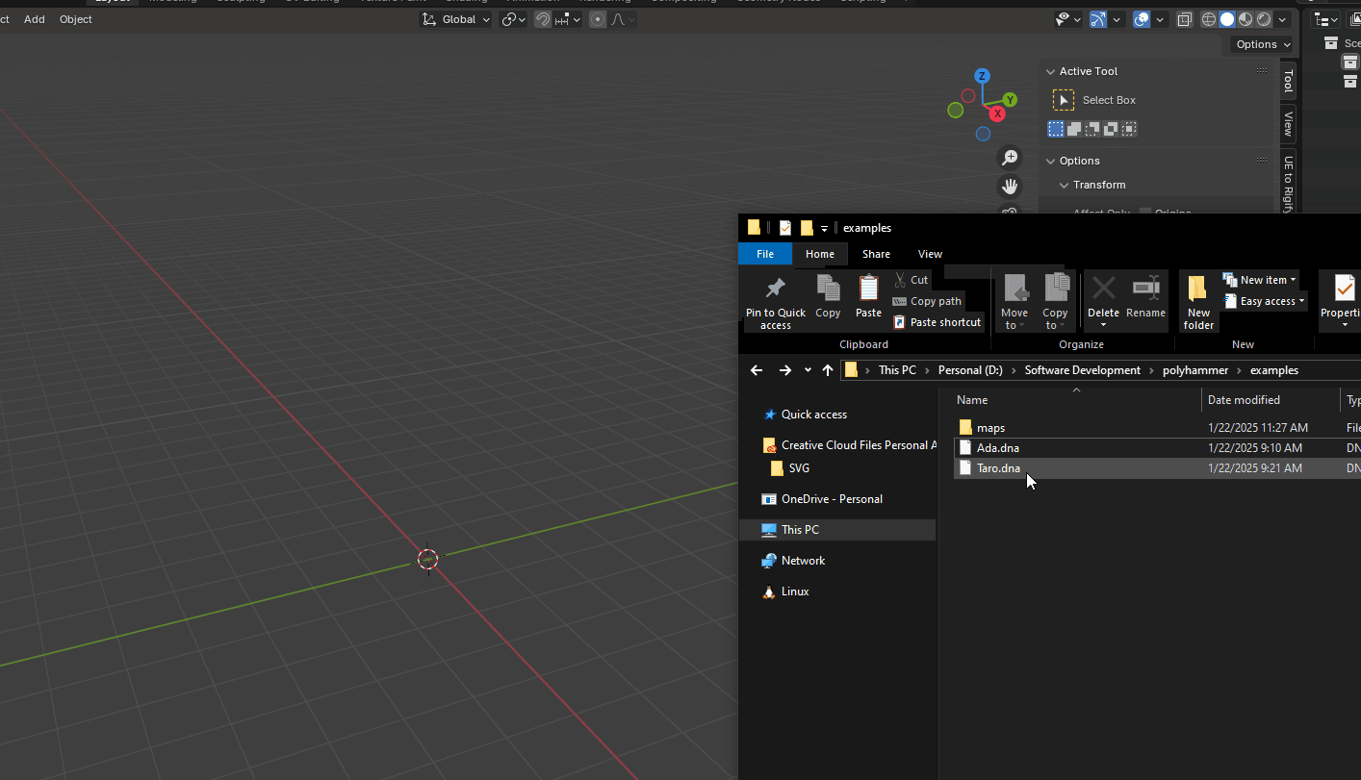Click the Paste clipboard icon
Screen dimensions: 1361x780
click(x=868, y=289)
